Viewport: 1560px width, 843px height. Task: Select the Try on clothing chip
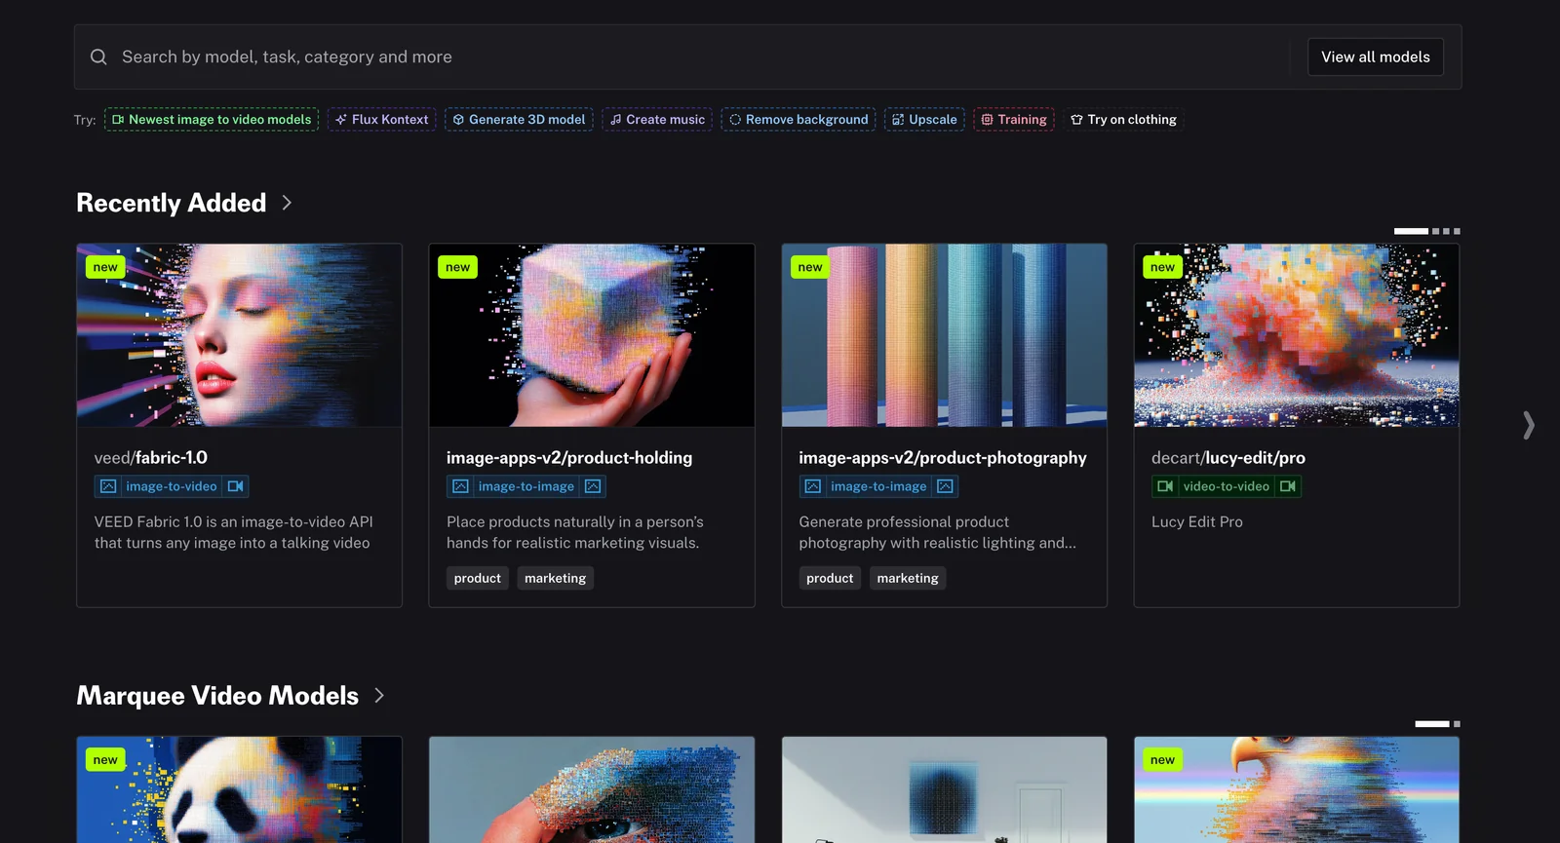pyautogui.click(x=1123, y=120)
